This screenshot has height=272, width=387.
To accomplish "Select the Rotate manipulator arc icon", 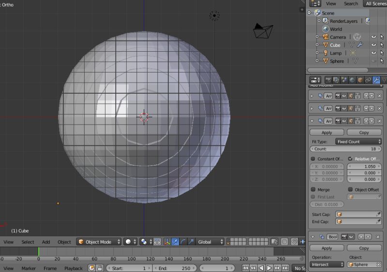I will click(x=183, y=242).
